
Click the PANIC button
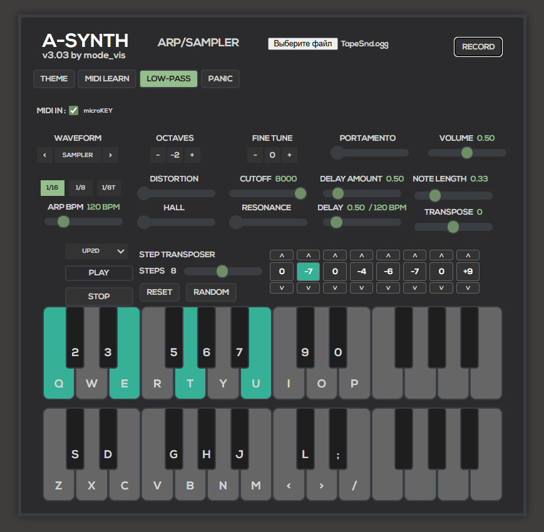click(220, 79)
